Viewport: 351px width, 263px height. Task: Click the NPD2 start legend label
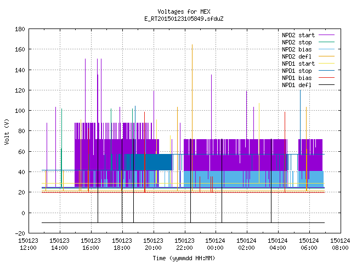click(298, 35)
